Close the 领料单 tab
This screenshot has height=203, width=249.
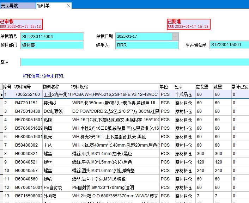point(69,6)
